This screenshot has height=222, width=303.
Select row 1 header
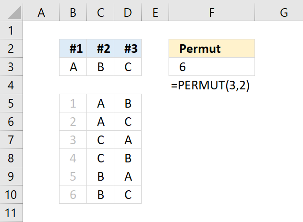click(11, 30)
